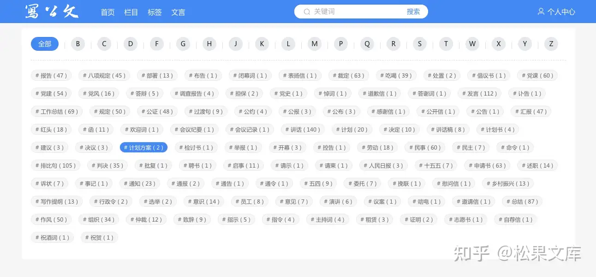This screenshot has width=596, height=277.
Task: Open the 文言 navigation item
Action: pyautogui.click(x=178, y=12)
